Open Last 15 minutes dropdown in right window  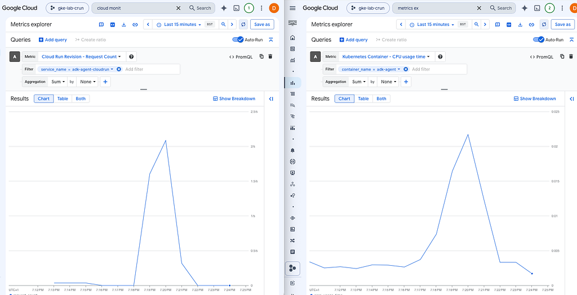432,25
